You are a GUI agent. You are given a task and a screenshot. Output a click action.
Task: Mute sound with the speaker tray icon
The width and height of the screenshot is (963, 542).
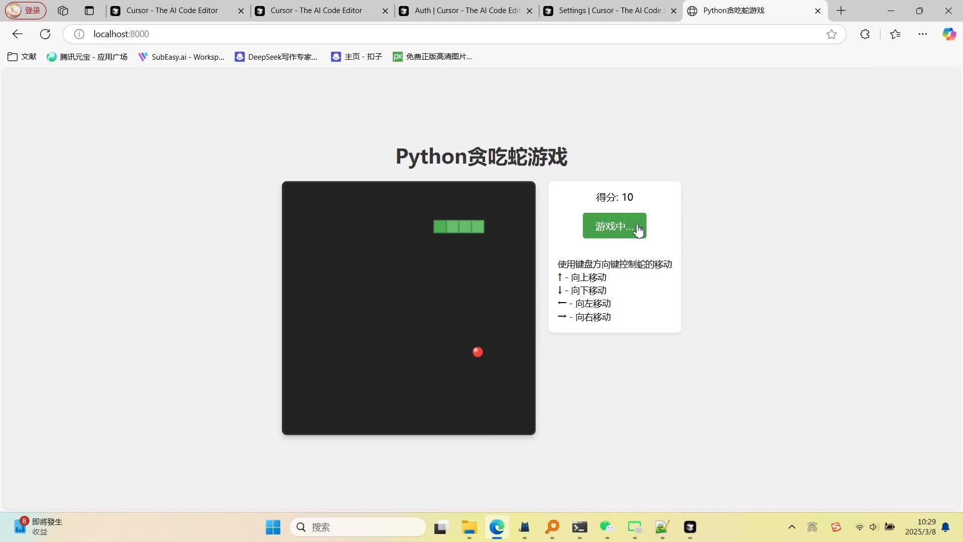point(874,527)
